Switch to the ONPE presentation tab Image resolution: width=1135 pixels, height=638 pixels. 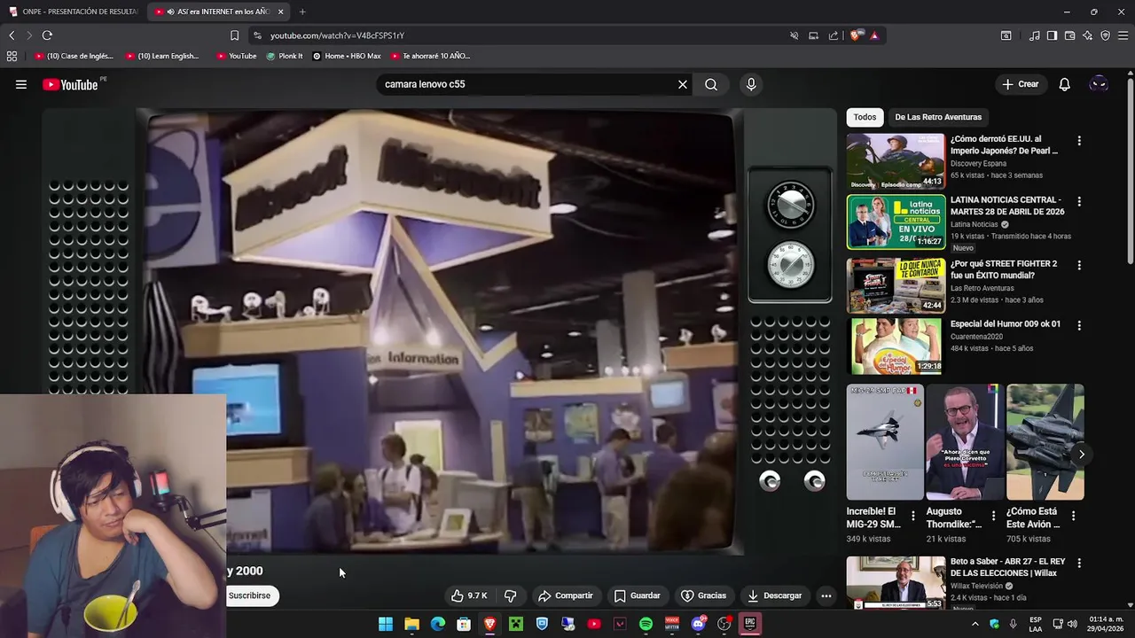(x=73, y=12)
